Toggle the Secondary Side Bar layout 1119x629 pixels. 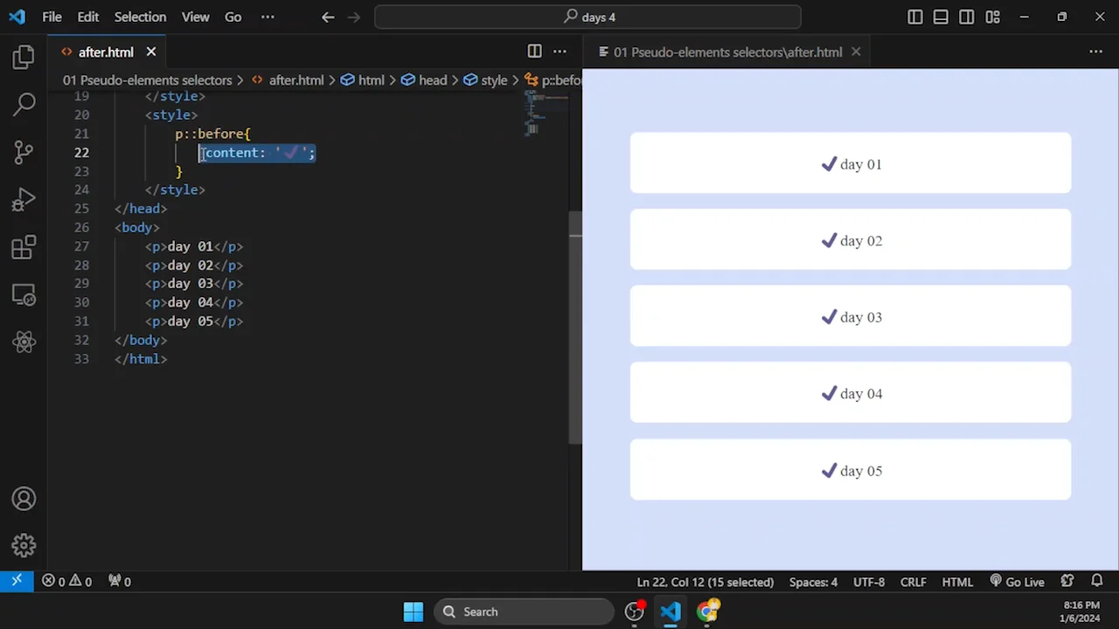pos(966,17)
